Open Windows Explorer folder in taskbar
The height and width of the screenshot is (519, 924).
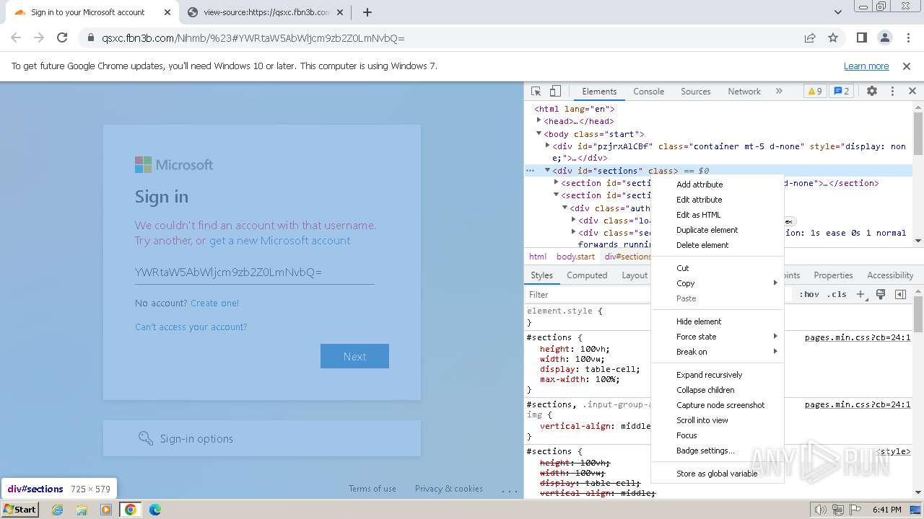click(82, 510)
